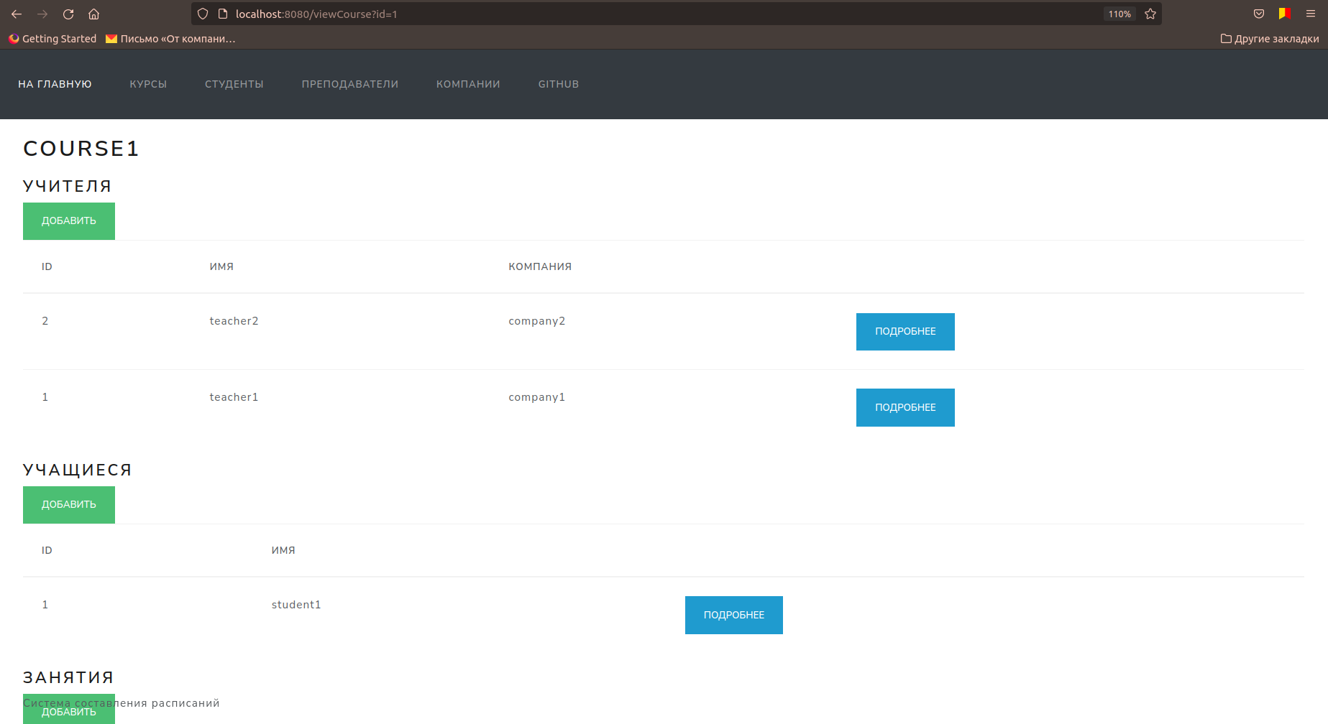
Task: Click the 110% zoom indicator
Action: pyautogui.click(x=1119, y=14)
